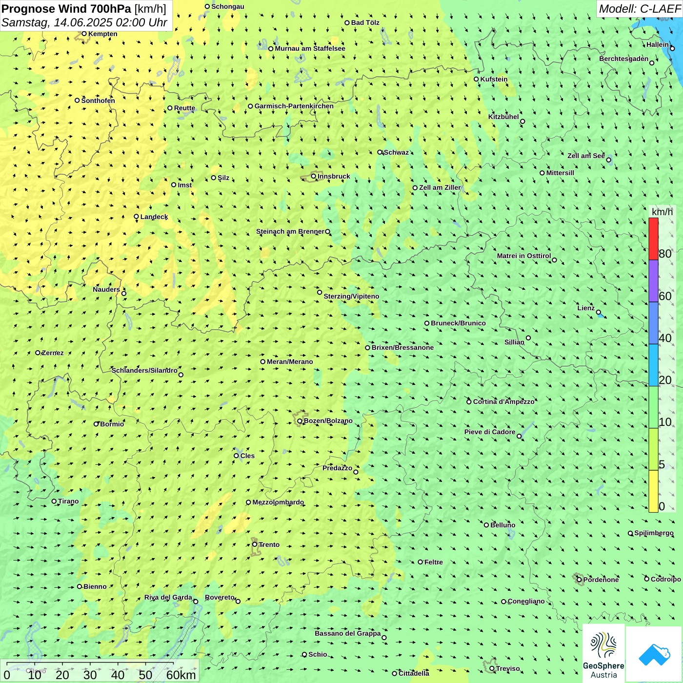Click the 'Brixen/Bressanone' label
This screenshot has height=683, width=683.
pyautogui.click(x=403, y=347)
